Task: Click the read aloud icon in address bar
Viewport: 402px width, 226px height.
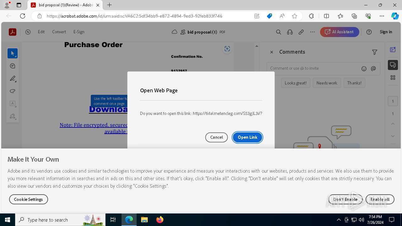Action: pos(282,16)
